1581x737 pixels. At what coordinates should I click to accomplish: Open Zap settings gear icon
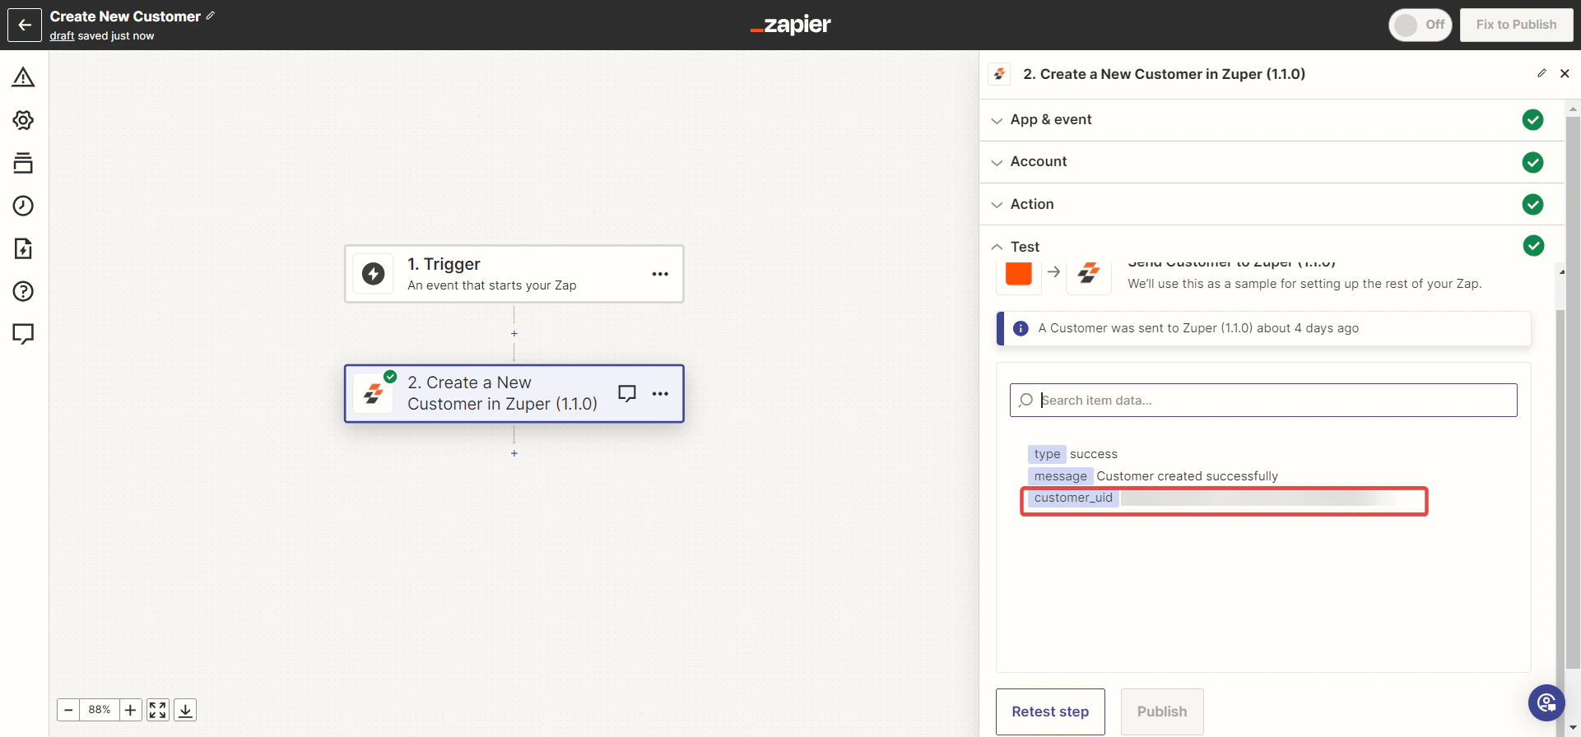(23, 120)
